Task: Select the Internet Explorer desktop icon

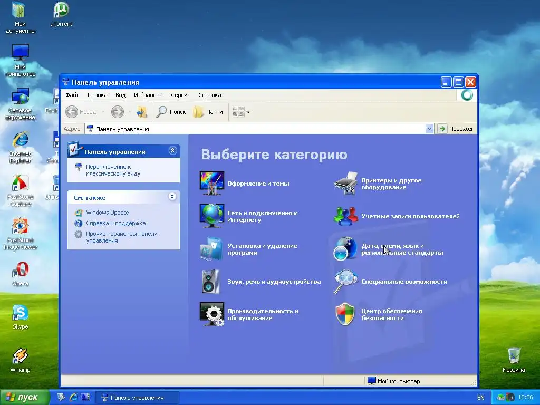Action: coord(21,147)
